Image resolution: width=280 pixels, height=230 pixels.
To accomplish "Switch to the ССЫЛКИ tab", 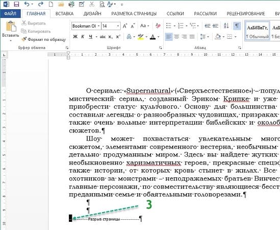I will [x=175, y=14].
